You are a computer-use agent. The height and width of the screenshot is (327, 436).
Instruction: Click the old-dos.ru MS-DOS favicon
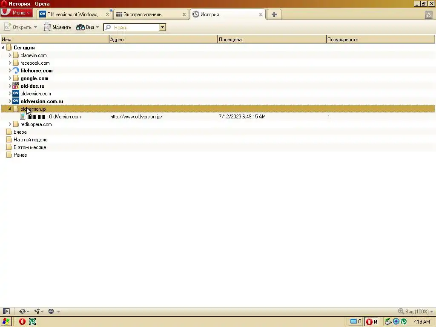point(16,86)
